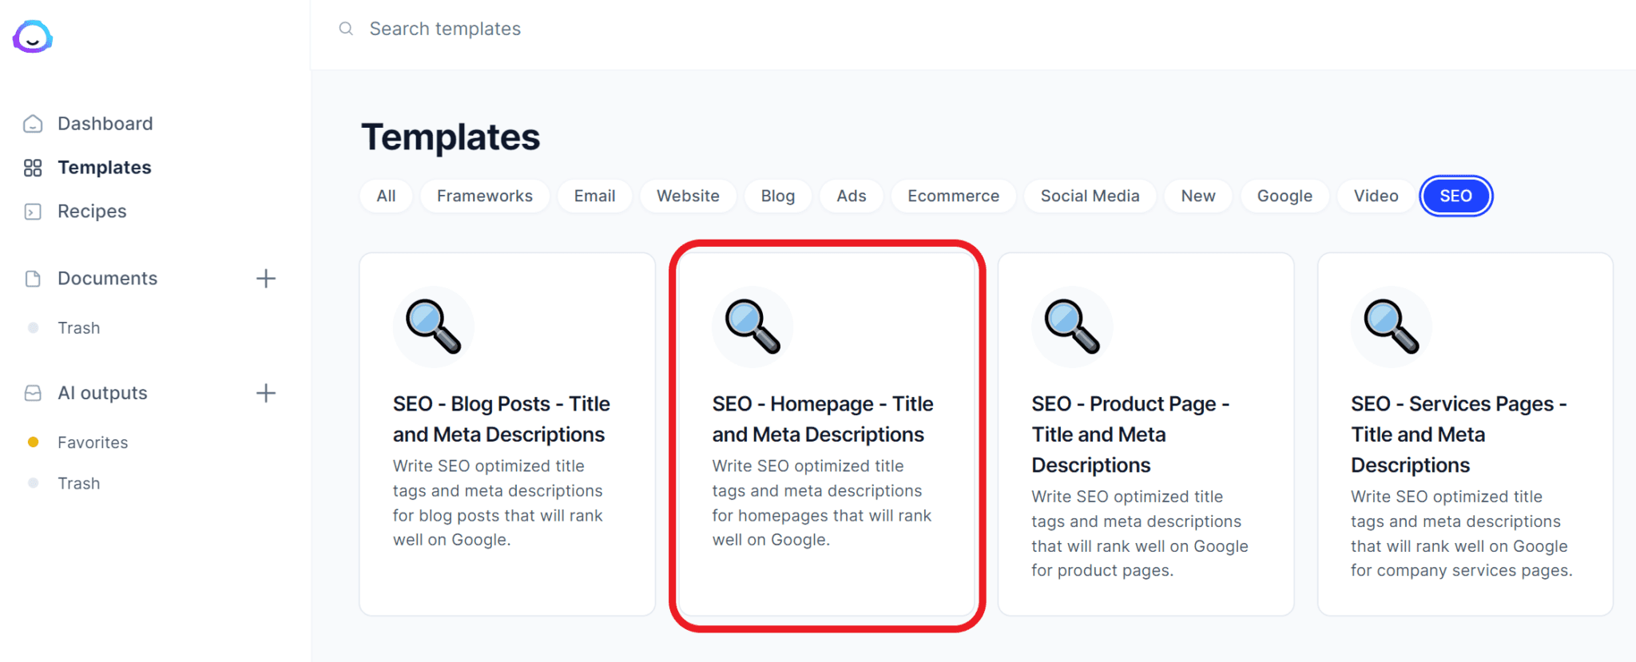Switch to the Email category filter
The height and width of the screenshot is (662, 1636).
(x=594, y=196)
